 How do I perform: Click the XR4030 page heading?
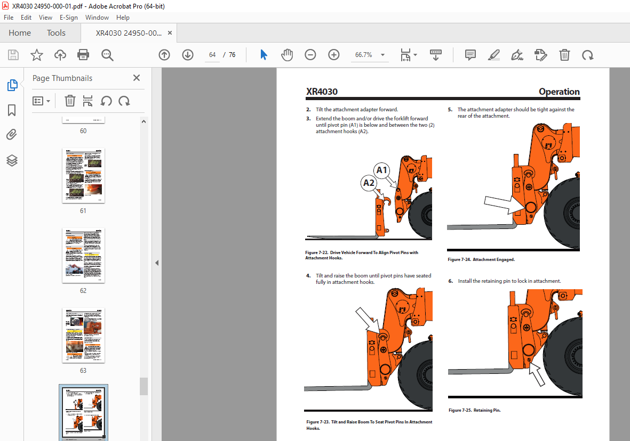[x=322, y=92]
